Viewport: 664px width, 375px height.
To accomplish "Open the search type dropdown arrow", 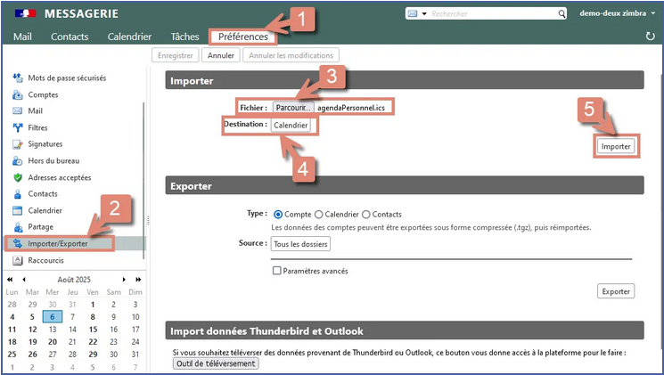I will (424, 14).
